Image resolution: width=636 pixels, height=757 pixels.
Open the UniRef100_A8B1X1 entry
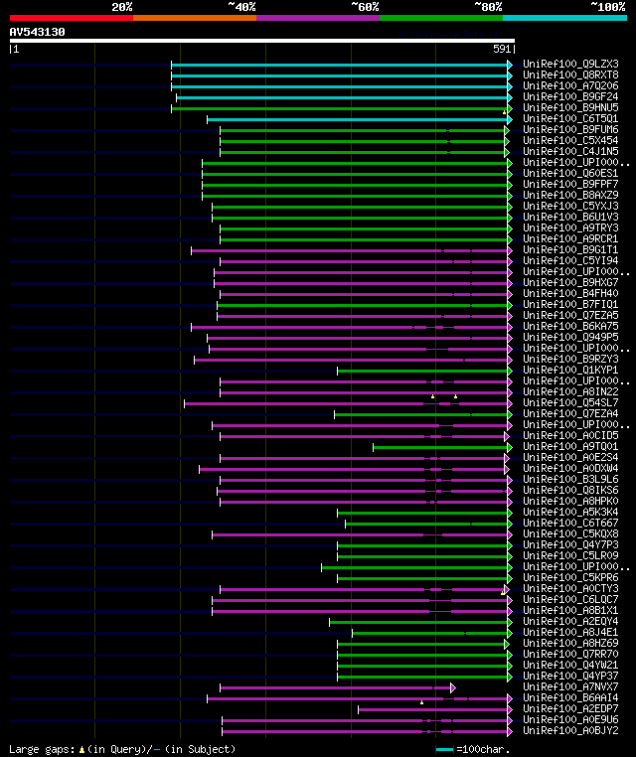(570, 610)
